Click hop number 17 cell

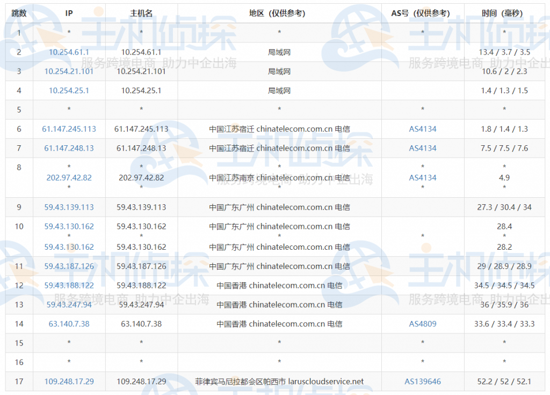[x=19, y=382]
